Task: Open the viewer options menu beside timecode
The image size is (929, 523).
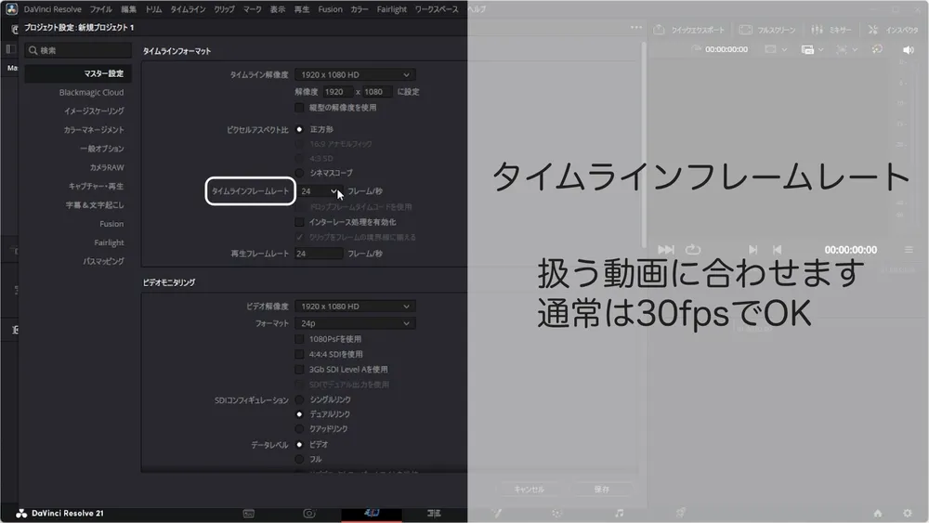Action: [909, 250]
